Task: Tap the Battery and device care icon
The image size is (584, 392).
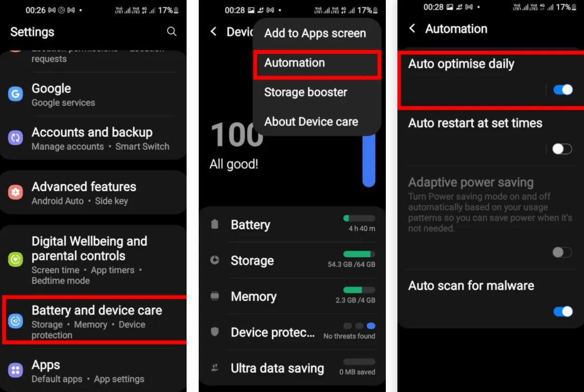Action: pyautogui.click(x=15, y=320)
